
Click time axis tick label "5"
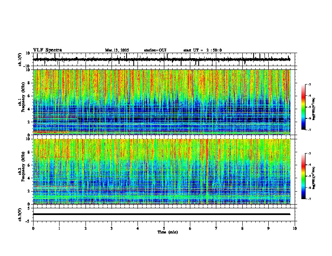164,228
